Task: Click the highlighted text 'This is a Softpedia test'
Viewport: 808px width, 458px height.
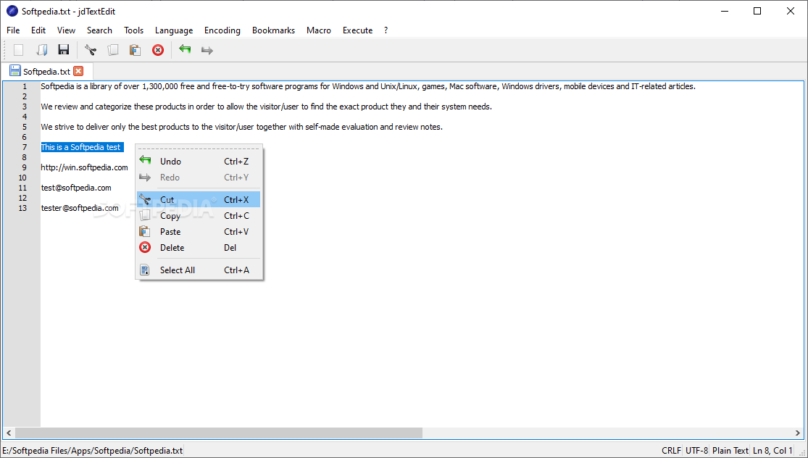Action: click(81, 147)
